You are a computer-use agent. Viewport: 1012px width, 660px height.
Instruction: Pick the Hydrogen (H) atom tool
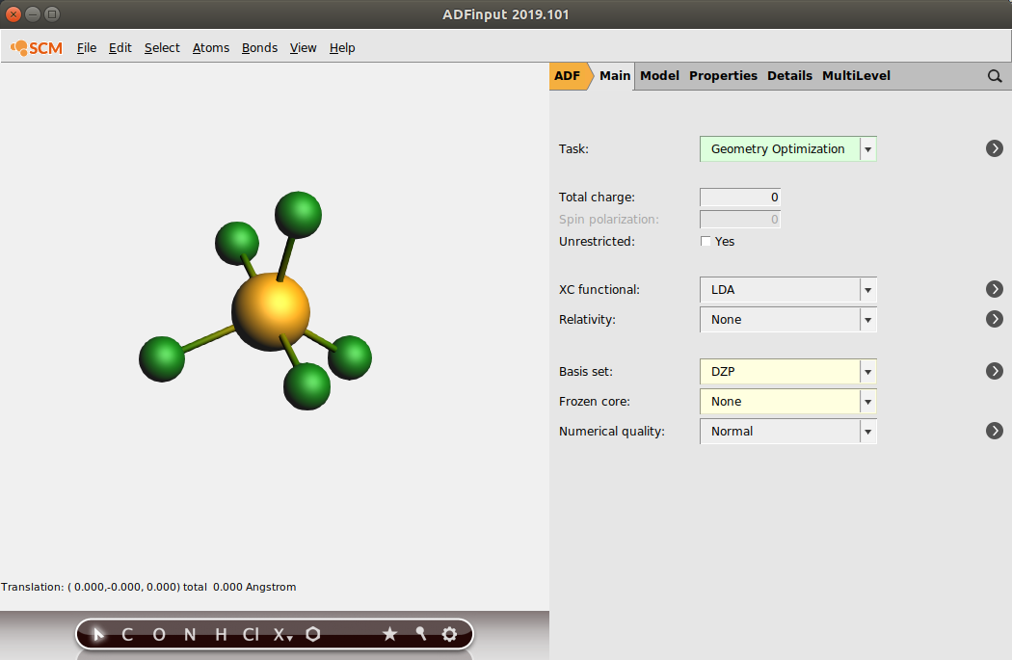(x=221, y=635)
